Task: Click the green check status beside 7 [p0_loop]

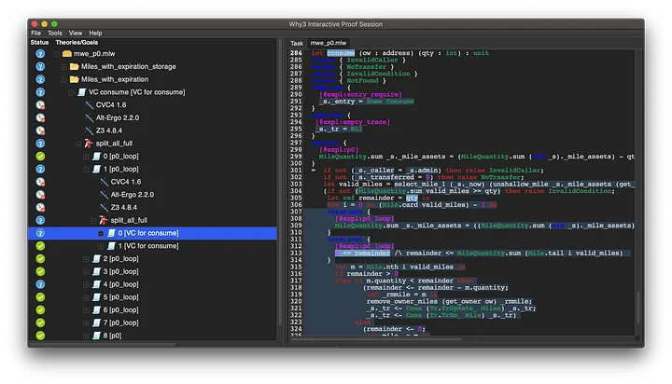Action: 40,322
